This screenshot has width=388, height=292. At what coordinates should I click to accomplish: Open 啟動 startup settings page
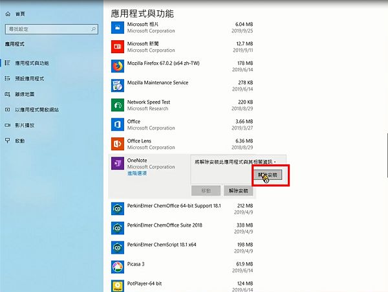coord(19,140)
